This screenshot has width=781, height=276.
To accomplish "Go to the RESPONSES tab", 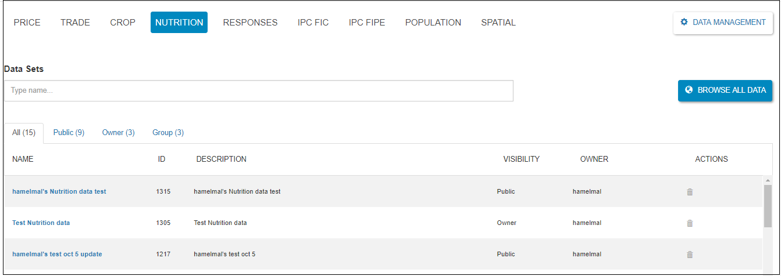I will pos(250,23).
